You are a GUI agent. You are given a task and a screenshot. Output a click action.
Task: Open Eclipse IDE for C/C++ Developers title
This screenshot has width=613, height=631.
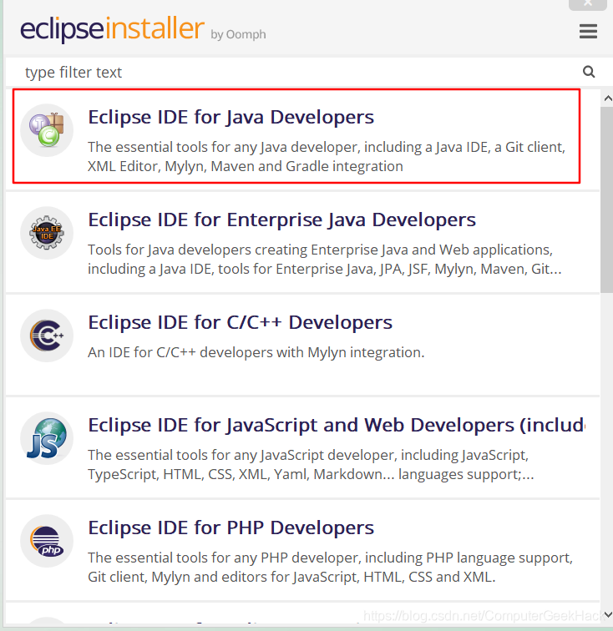[240, 323]
